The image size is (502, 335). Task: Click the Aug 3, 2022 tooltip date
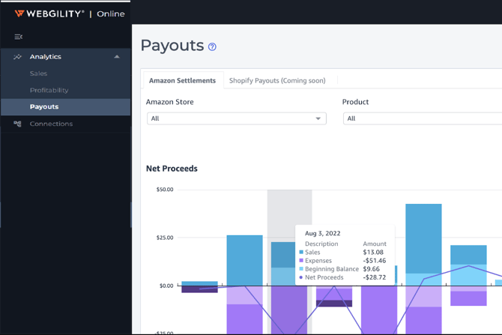322,234
